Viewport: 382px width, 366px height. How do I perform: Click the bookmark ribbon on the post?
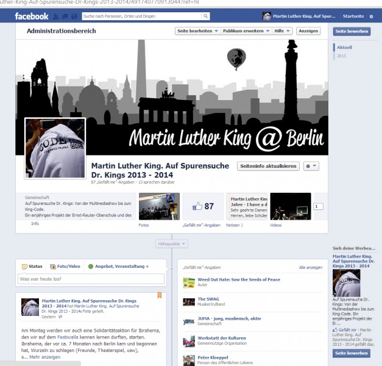click(x=160, y=295)
